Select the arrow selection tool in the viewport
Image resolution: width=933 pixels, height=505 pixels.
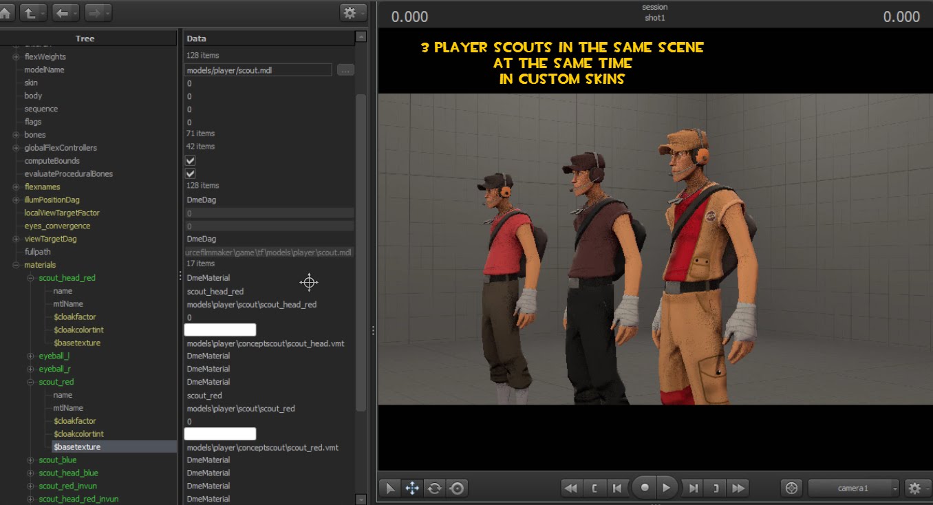point(389,488)
